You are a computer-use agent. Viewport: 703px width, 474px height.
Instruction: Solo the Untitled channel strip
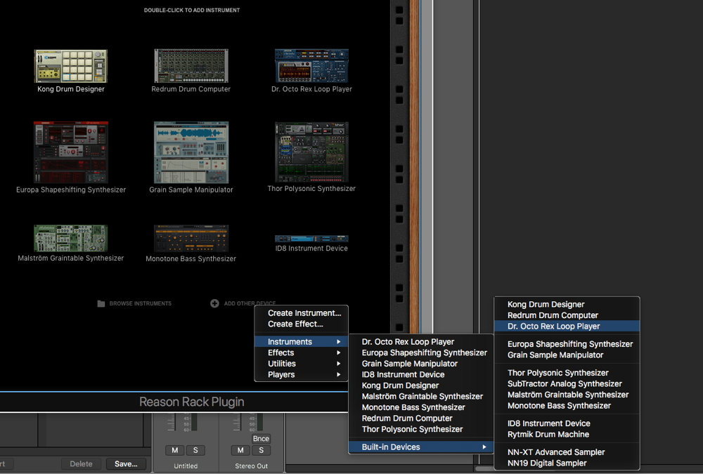(x=195, y=450)
